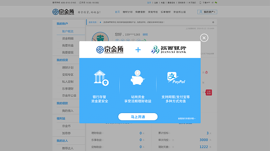Screen dimensions: 270x151
Task: Click the red icon next to 元
Action: click(x=206, y=72)
